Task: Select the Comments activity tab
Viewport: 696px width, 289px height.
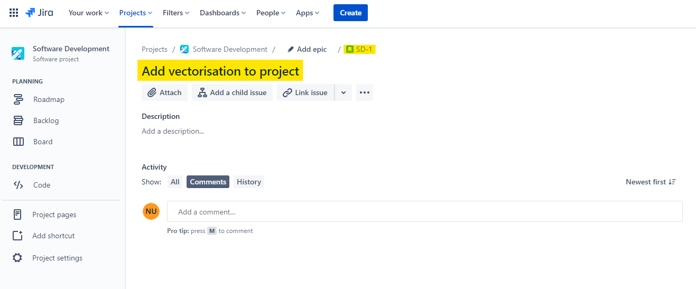Action: tap(208, 182)
